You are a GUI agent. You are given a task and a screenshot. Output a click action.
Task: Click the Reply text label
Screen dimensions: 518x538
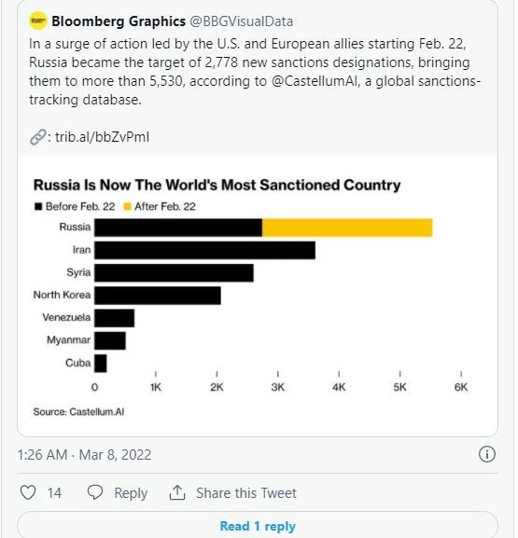[131, 493]
